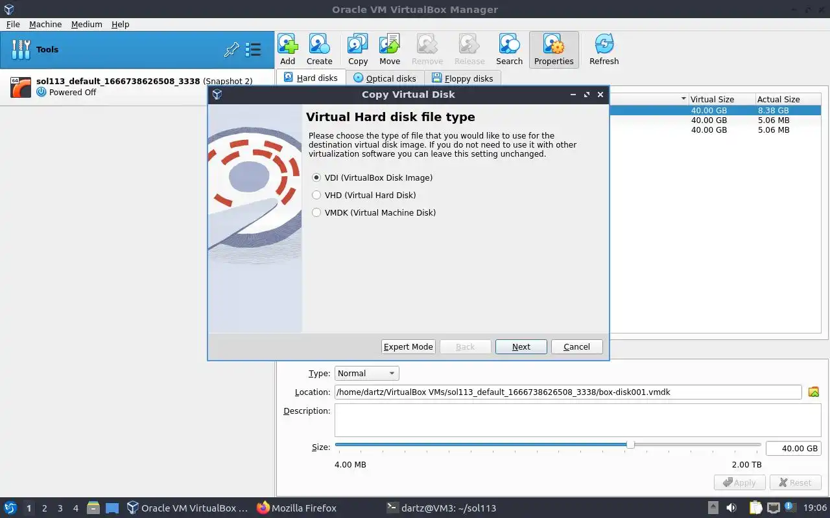Image resolution: width=830 pixels, height=518 pixels.
Task: Switch to Mozilla Firefox taskbar window
Action: point(297,508)
